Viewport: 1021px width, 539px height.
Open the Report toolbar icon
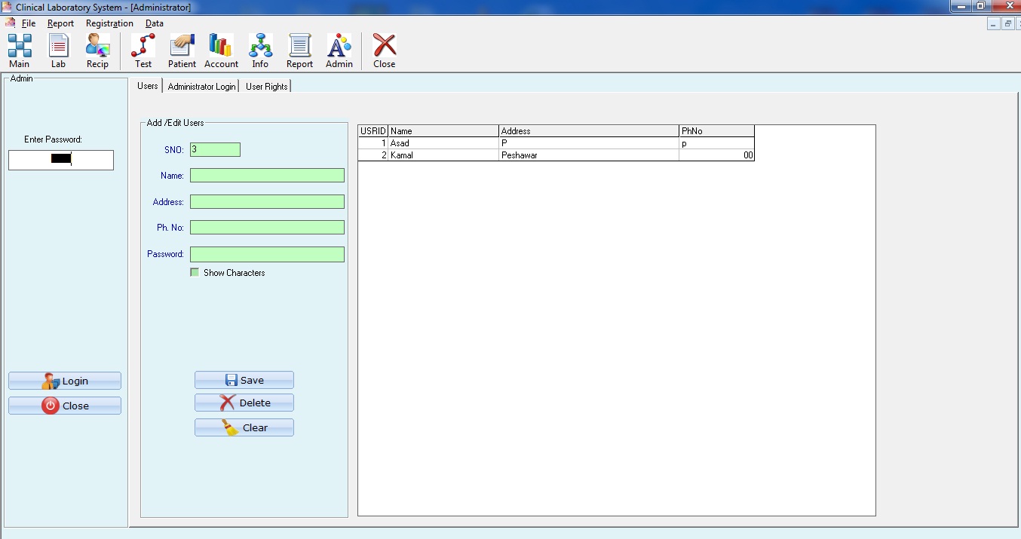point(299,51)
